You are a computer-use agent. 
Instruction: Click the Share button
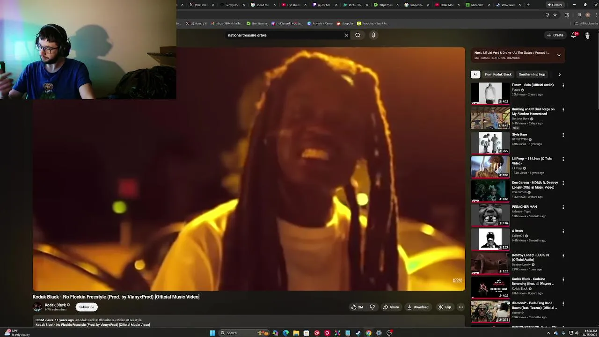pyautogui.click(x=391, y=307)
